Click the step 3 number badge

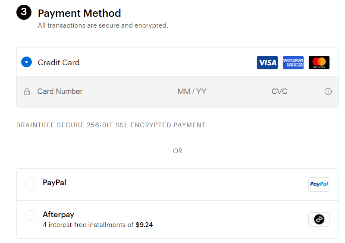24,13
